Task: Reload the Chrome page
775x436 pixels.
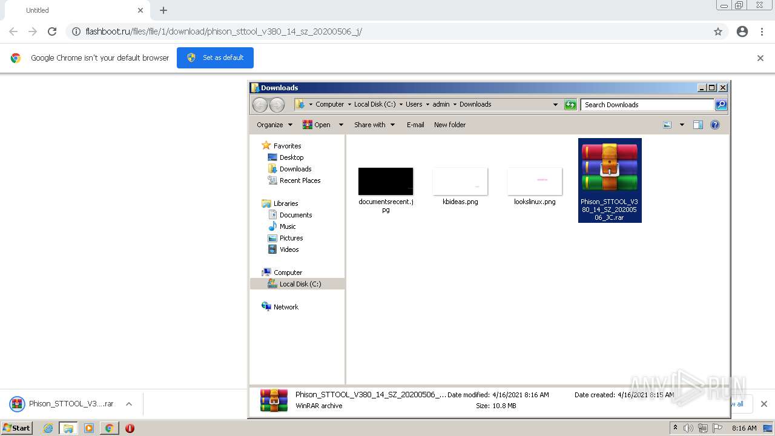Action: tap(52, 31)
